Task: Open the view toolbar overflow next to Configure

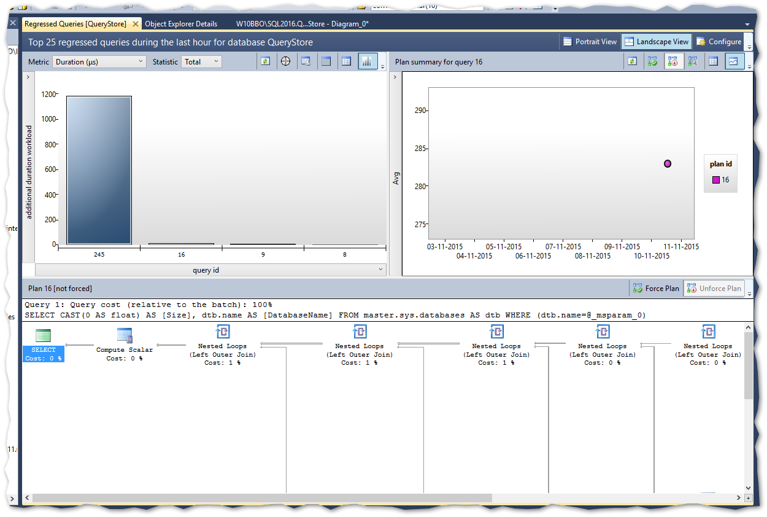Action: pyautogui.click(x=749, y=47)
